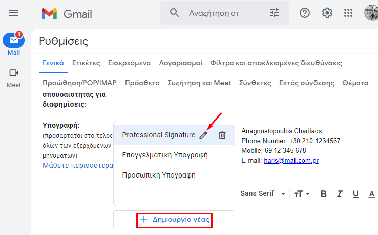Viewport: 378px width, 235px height.
Task: Toggle bold formatting in signature editor
Action: 324,194
